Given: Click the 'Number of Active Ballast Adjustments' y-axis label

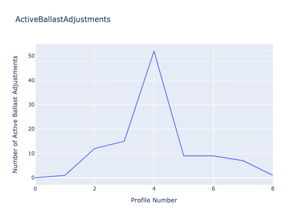Looking at the screenshot, I should pyautogui.click(x=15, y=114).
